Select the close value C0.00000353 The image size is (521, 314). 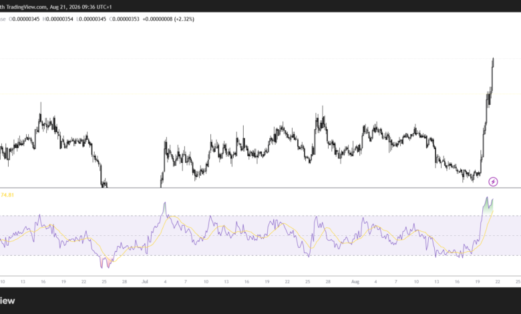[x=124, y=19]
